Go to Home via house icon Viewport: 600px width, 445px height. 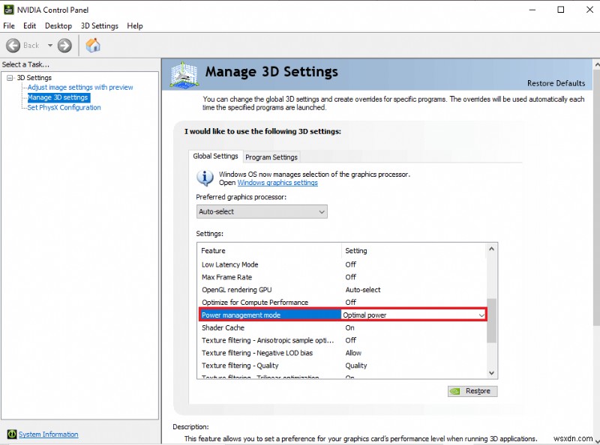pos(93,46)
